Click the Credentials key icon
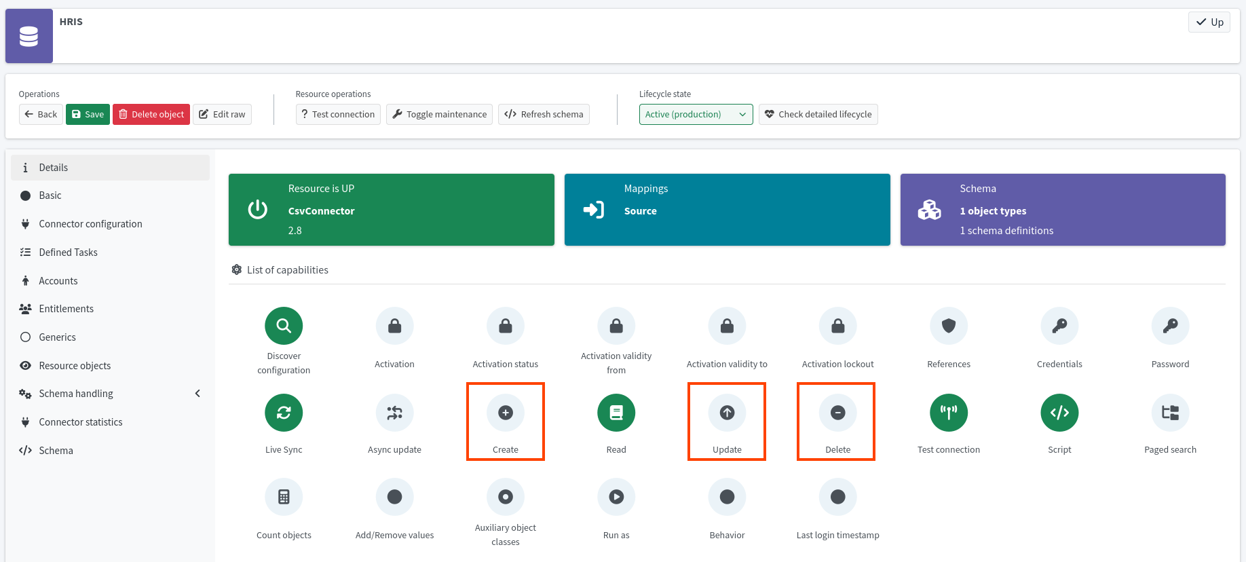1246x562 pixels. (1059, 326)
